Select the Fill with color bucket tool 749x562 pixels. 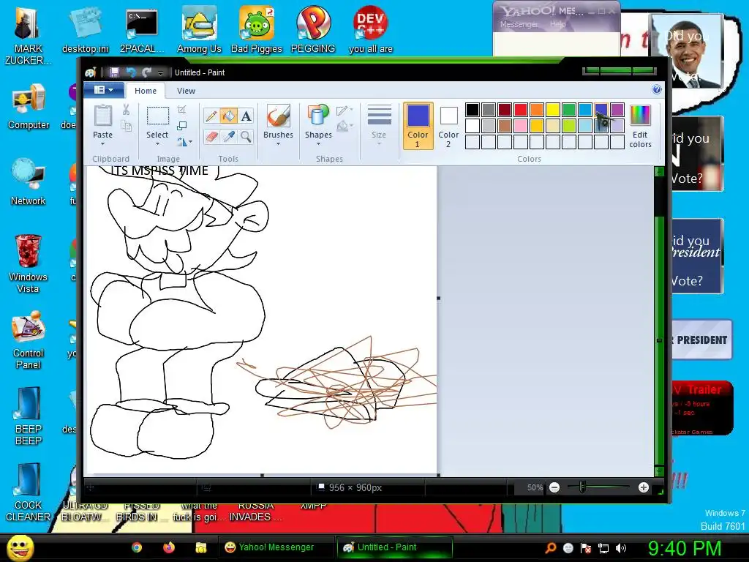tap(229, 116)
